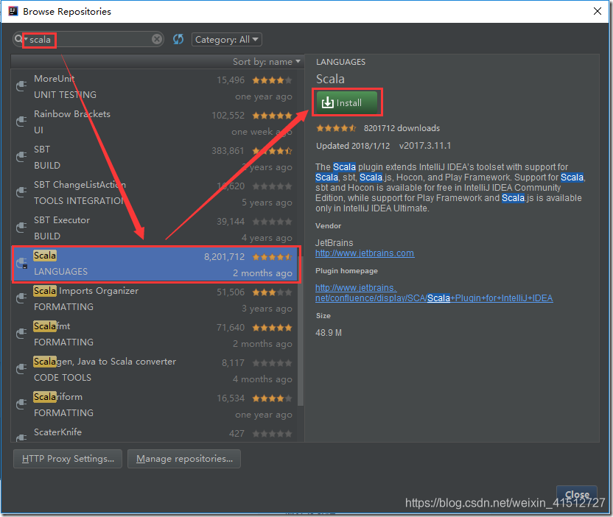Click the plugin icon beside MoreUnit
The width and height of the screenshot is (613, 517).
pos(21,85)
